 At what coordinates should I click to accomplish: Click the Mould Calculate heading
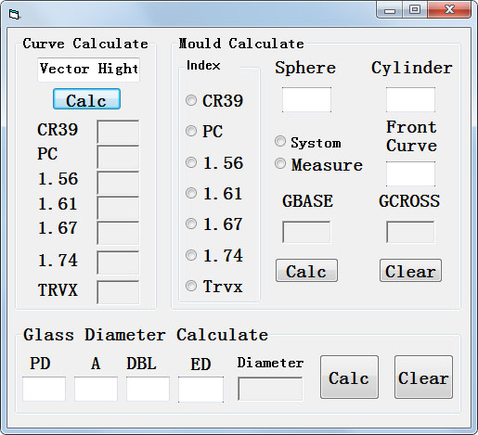pos(241,44)
